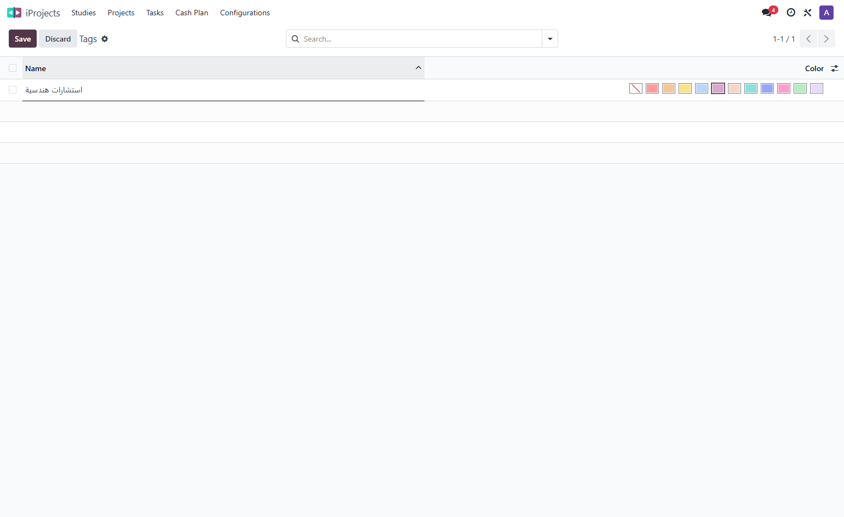Open the Projects menu
844x517 pixels.
click(x=121, y=13)
